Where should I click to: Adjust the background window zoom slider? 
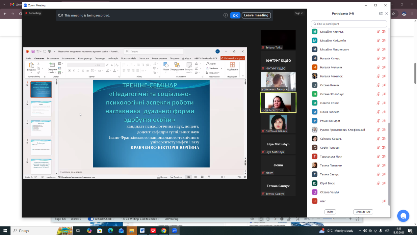point(333,219)
